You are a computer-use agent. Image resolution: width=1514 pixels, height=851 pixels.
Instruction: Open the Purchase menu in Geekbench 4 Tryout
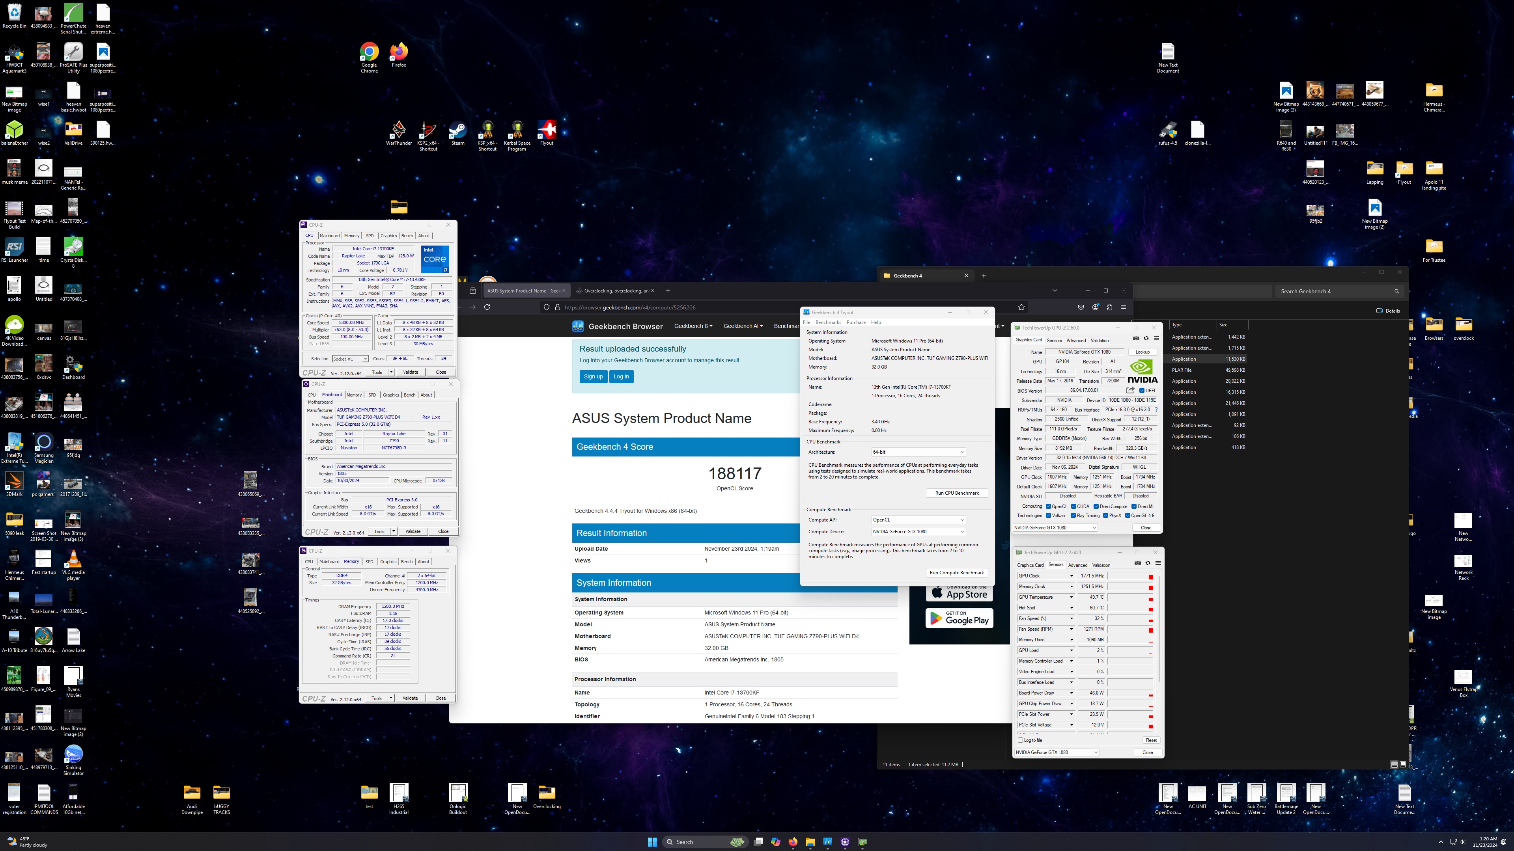coord(856,322)
